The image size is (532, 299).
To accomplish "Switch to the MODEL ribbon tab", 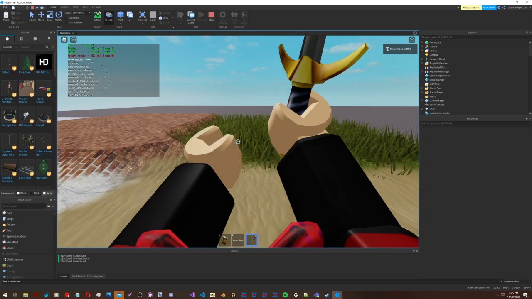I will click(x=64, y=7).
